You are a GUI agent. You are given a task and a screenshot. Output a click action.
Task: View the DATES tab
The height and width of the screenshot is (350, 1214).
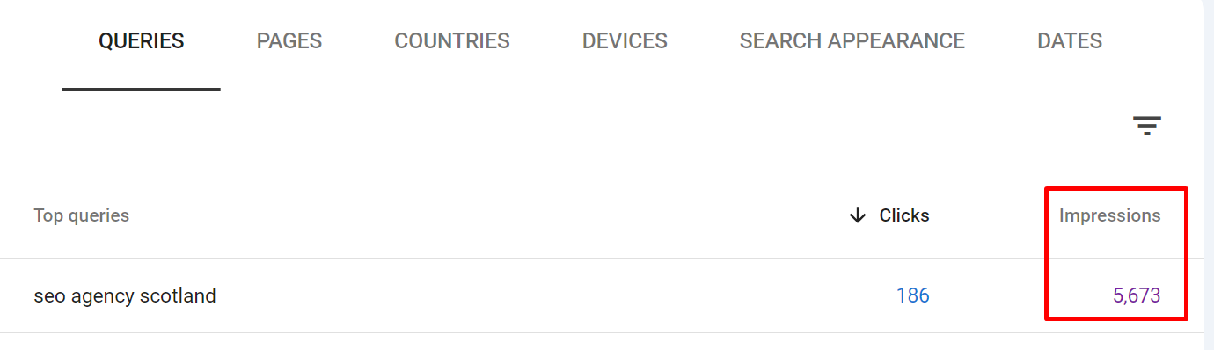[1070, 40]
